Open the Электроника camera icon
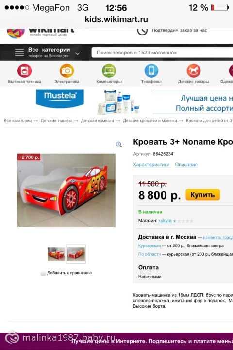This screenshot has height=350, width=233. click(67, 71)
